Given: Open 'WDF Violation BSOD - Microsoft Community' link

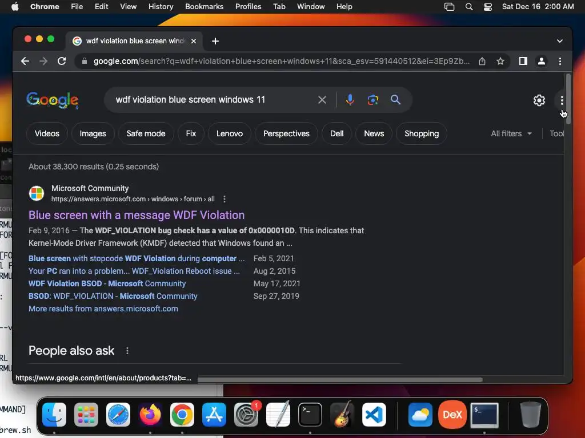Looking at the screenshot, I should click(x=107, y=284).
